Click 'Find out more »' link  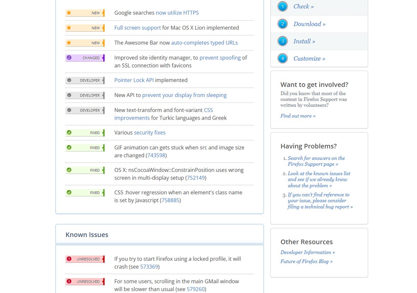point(298,116)
